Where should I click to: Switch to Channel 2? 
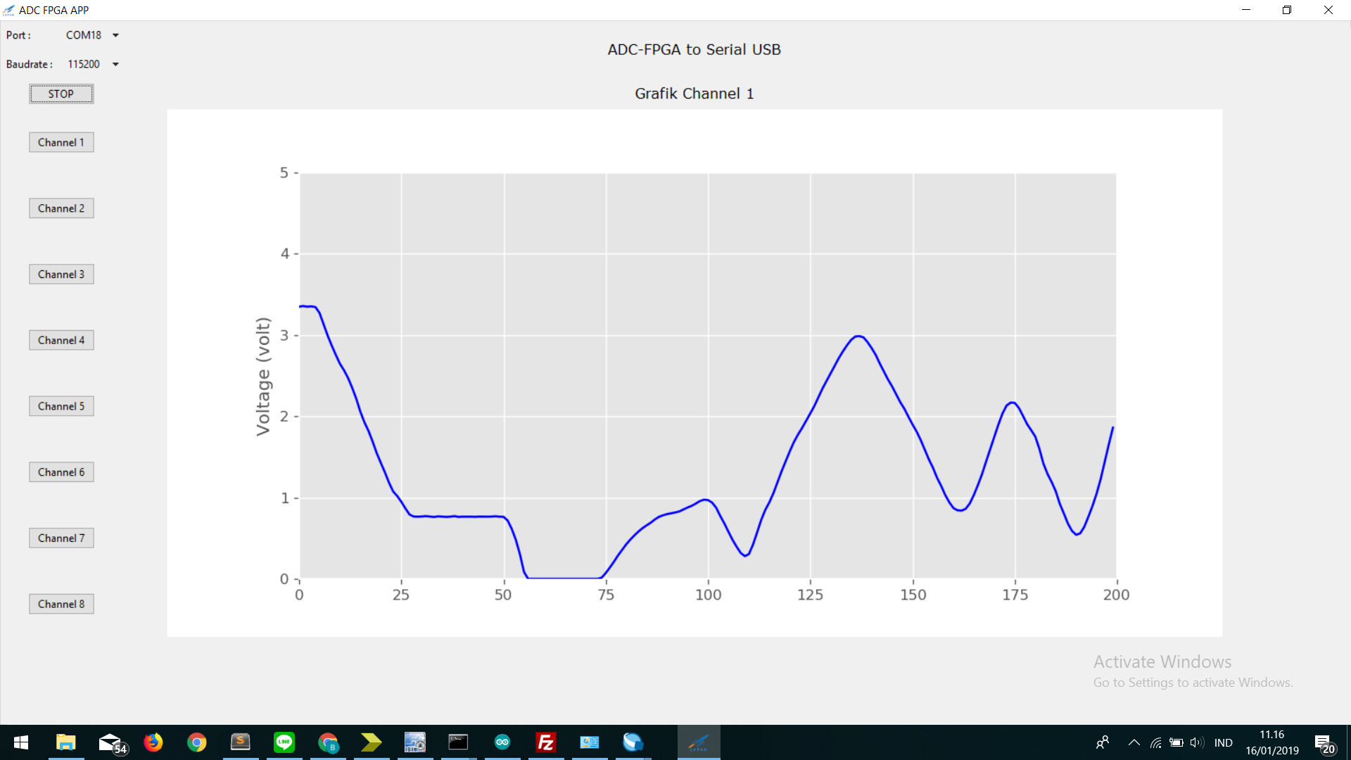(61, 208)
